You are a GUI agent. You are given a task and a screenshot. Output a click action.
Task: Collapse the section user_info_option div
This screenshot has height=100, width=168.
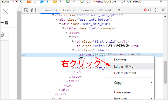coord(53,15)
